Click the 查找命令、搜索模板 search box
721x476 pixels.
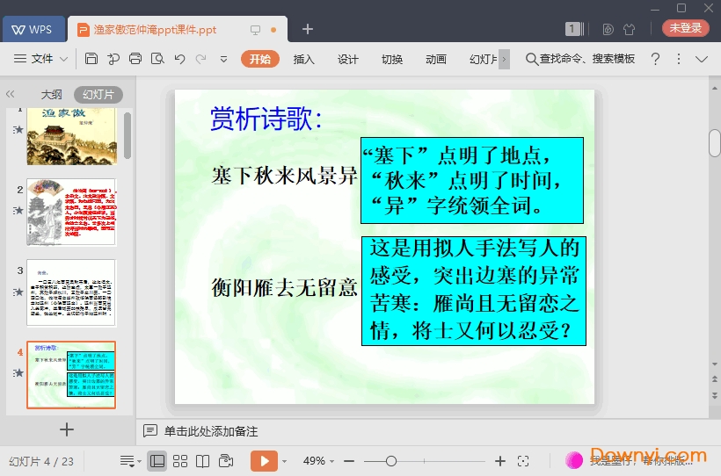580,59
